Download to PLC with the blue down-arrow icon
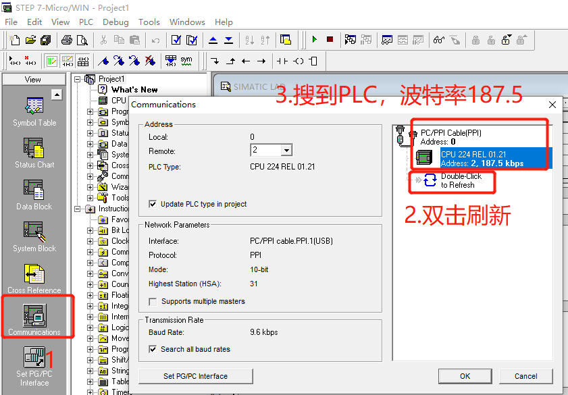The height and width of the screenshot is (395, 568). 228,40
